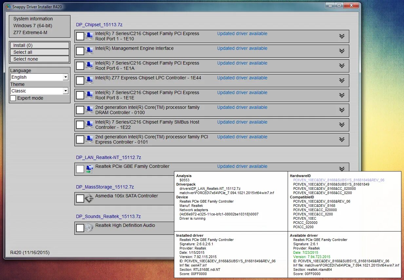Check box for Root Port 8 - 1E1E
Screen dimensions: 404x280
[x=80, y=95]
